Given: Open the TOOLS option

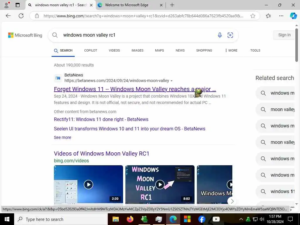Looking at the screenshot, I should 255,50.
